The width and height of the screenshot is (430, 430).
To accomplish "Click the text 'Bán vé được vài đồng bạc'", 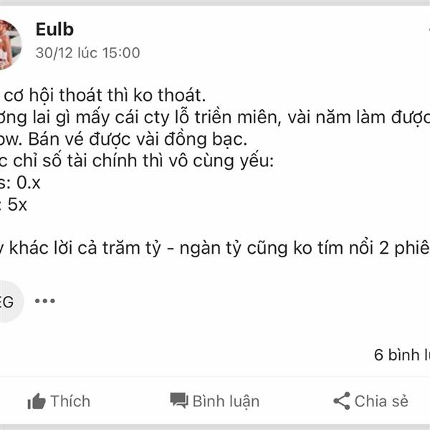I will 138,139.
